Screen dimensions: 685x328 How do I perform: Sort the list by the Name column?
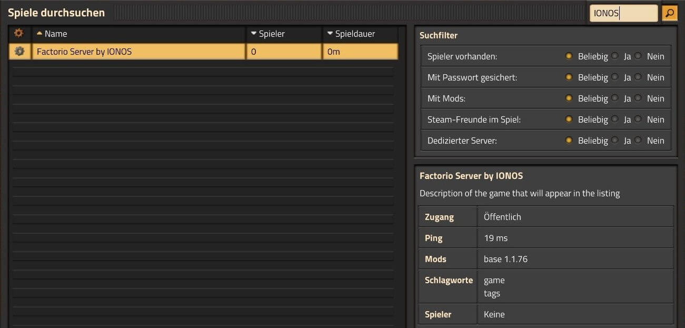tap(139, 34)
